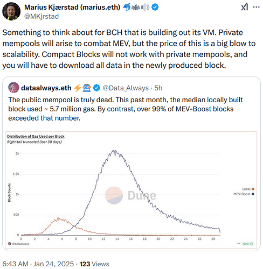Open the 6:43 AM Jan 24, 2025 timestamp

point(38,264)
